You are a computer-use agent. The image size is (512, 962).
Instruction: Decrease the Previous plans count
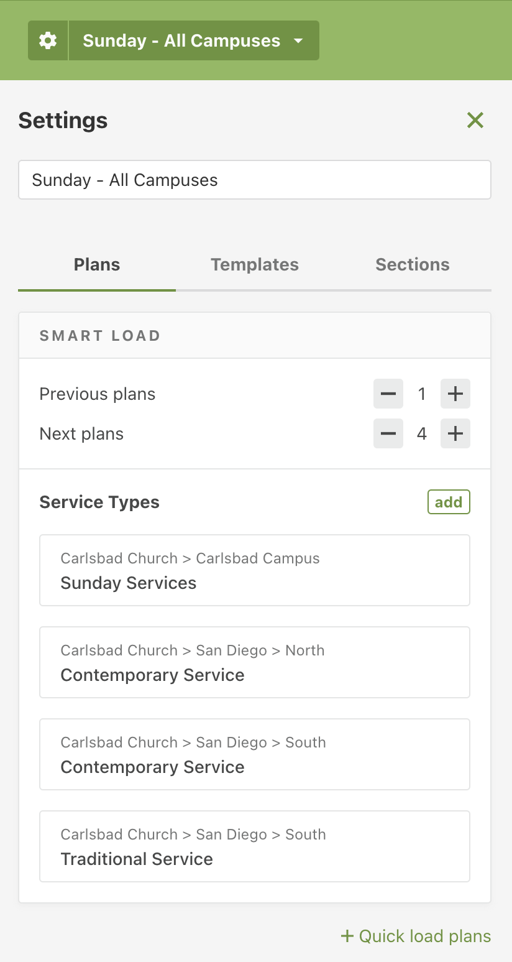pos(388,394)
